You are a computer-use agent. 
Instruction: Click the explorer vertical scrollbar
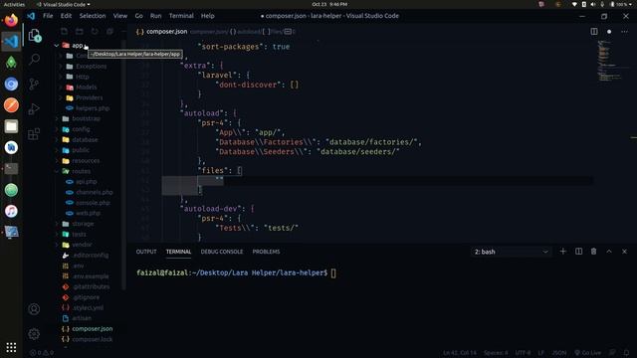(x=123, y=164)
